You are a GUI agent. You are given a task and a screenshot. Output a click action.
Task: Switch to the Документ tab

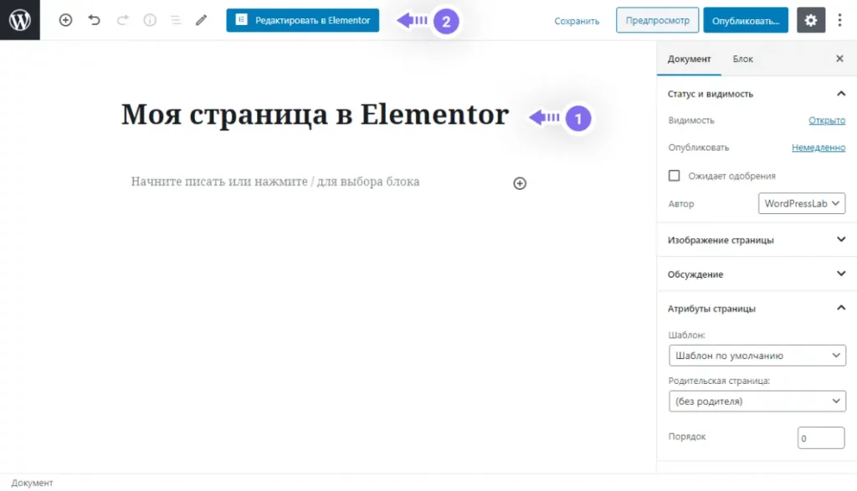[689, 59]
